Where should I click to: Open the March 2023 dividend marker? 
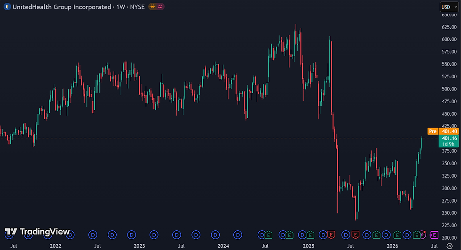point(154,235)
